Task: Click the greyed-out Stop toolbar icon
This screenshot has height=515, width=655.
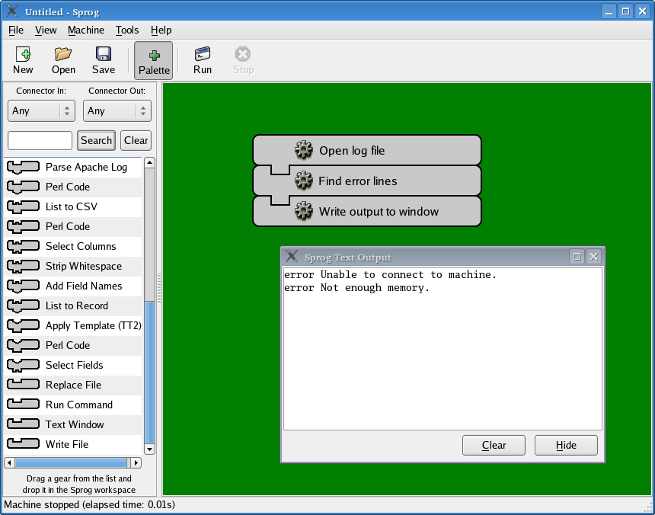Action: coord(243,60)
